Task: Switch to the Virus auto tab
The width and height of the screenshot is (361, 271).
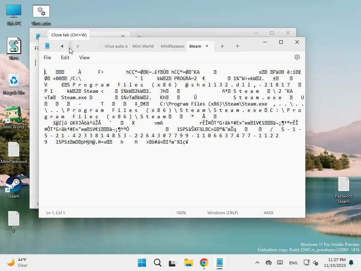Action: pyautogui.click(x=116, y=46)
